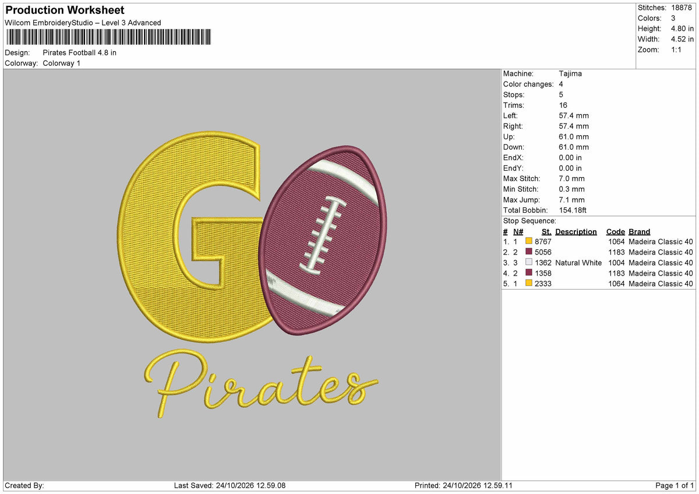Click the 'Colorway:' label

[x=22, y=63]
